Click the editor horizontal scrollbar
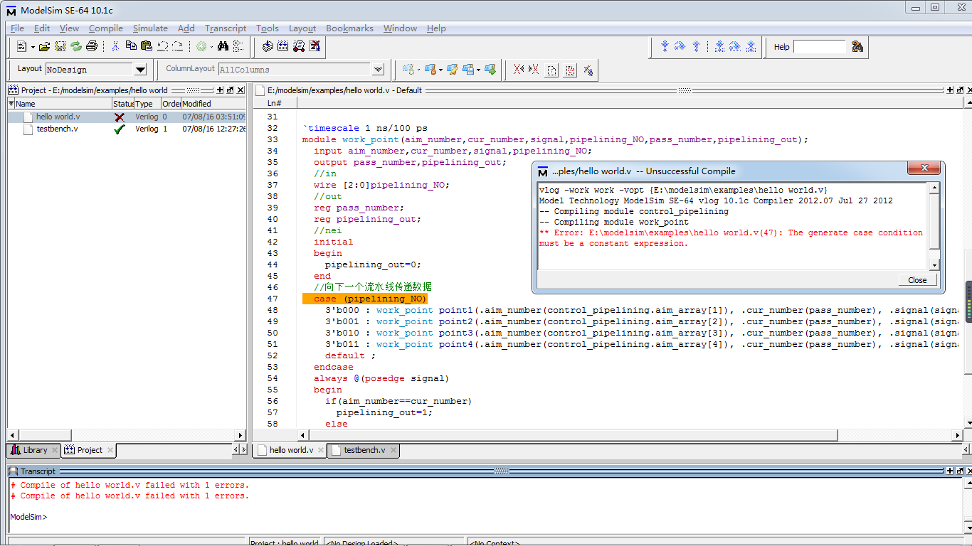This screenshot has height=546, width=972. pyautogui.click(x=569, y=435)
